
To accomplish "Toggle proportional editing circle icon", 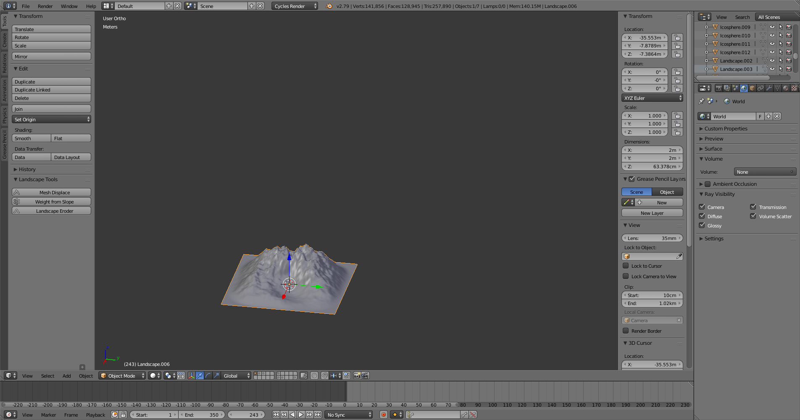I will point(314,376).
